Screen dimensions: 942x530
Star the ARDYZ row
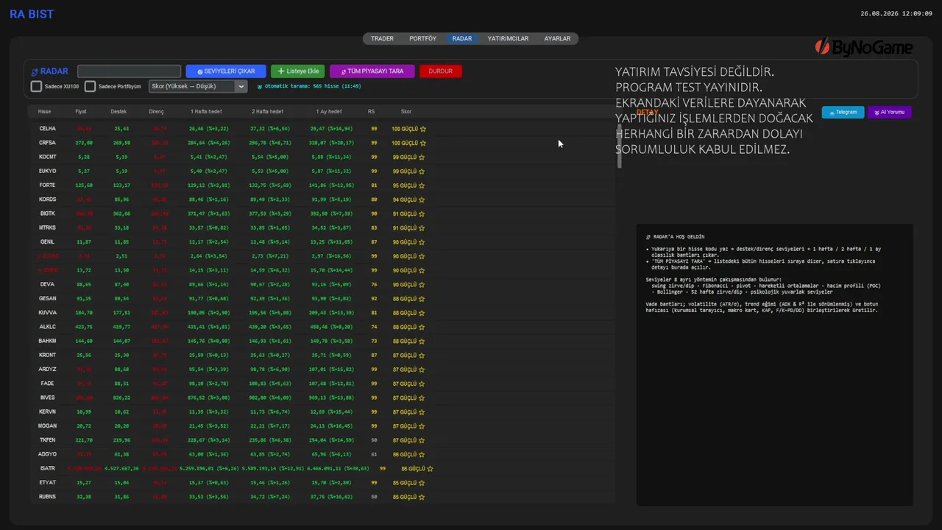pos(423,370)
